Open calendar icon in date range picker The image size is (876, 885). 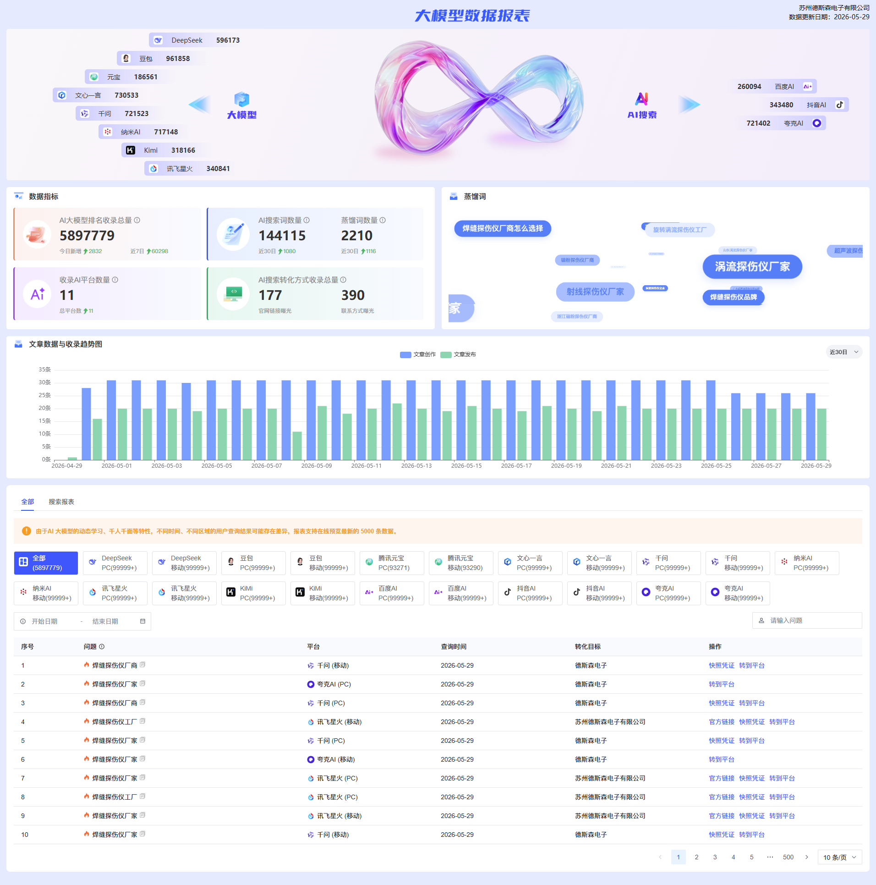click(x=142, y=621)
